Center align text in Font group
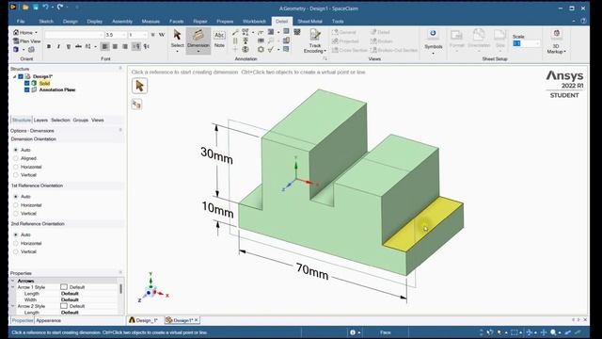The image size is (602, 339). click(115, 46)
